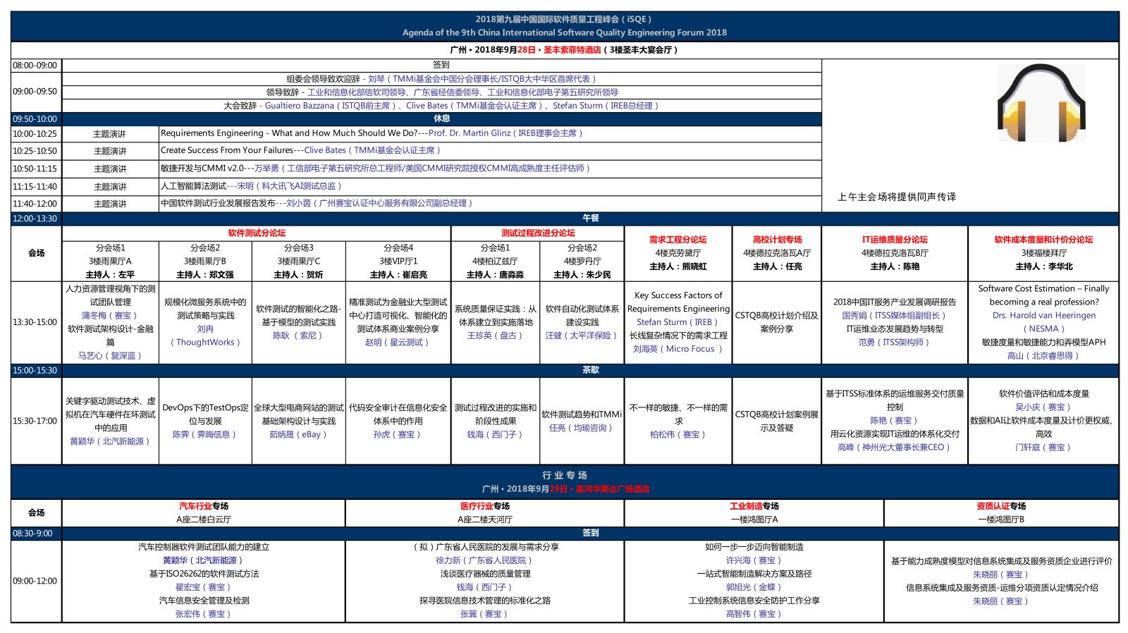Select the eBay e-commerce testing talk cell

(x=299, y=422)
